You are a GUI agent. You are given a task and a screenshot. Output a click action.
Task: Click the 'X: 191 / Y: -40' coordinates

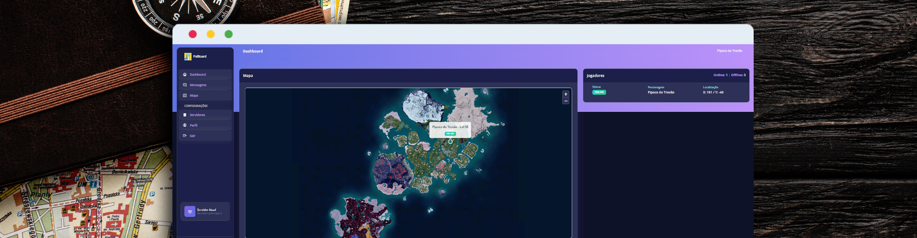[x=713, y=92]
